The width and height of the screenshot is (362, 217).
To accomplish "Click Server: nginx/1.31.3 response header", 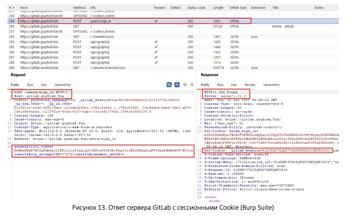I will tap(225, 96).
